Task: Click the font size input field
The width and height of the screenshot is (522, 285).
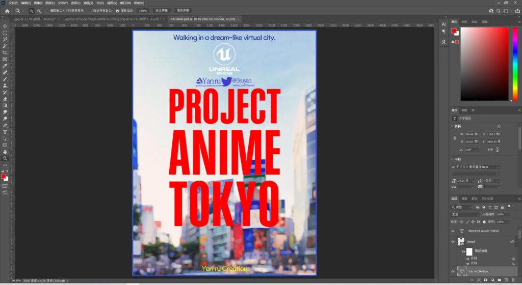Action: point(464,181)
